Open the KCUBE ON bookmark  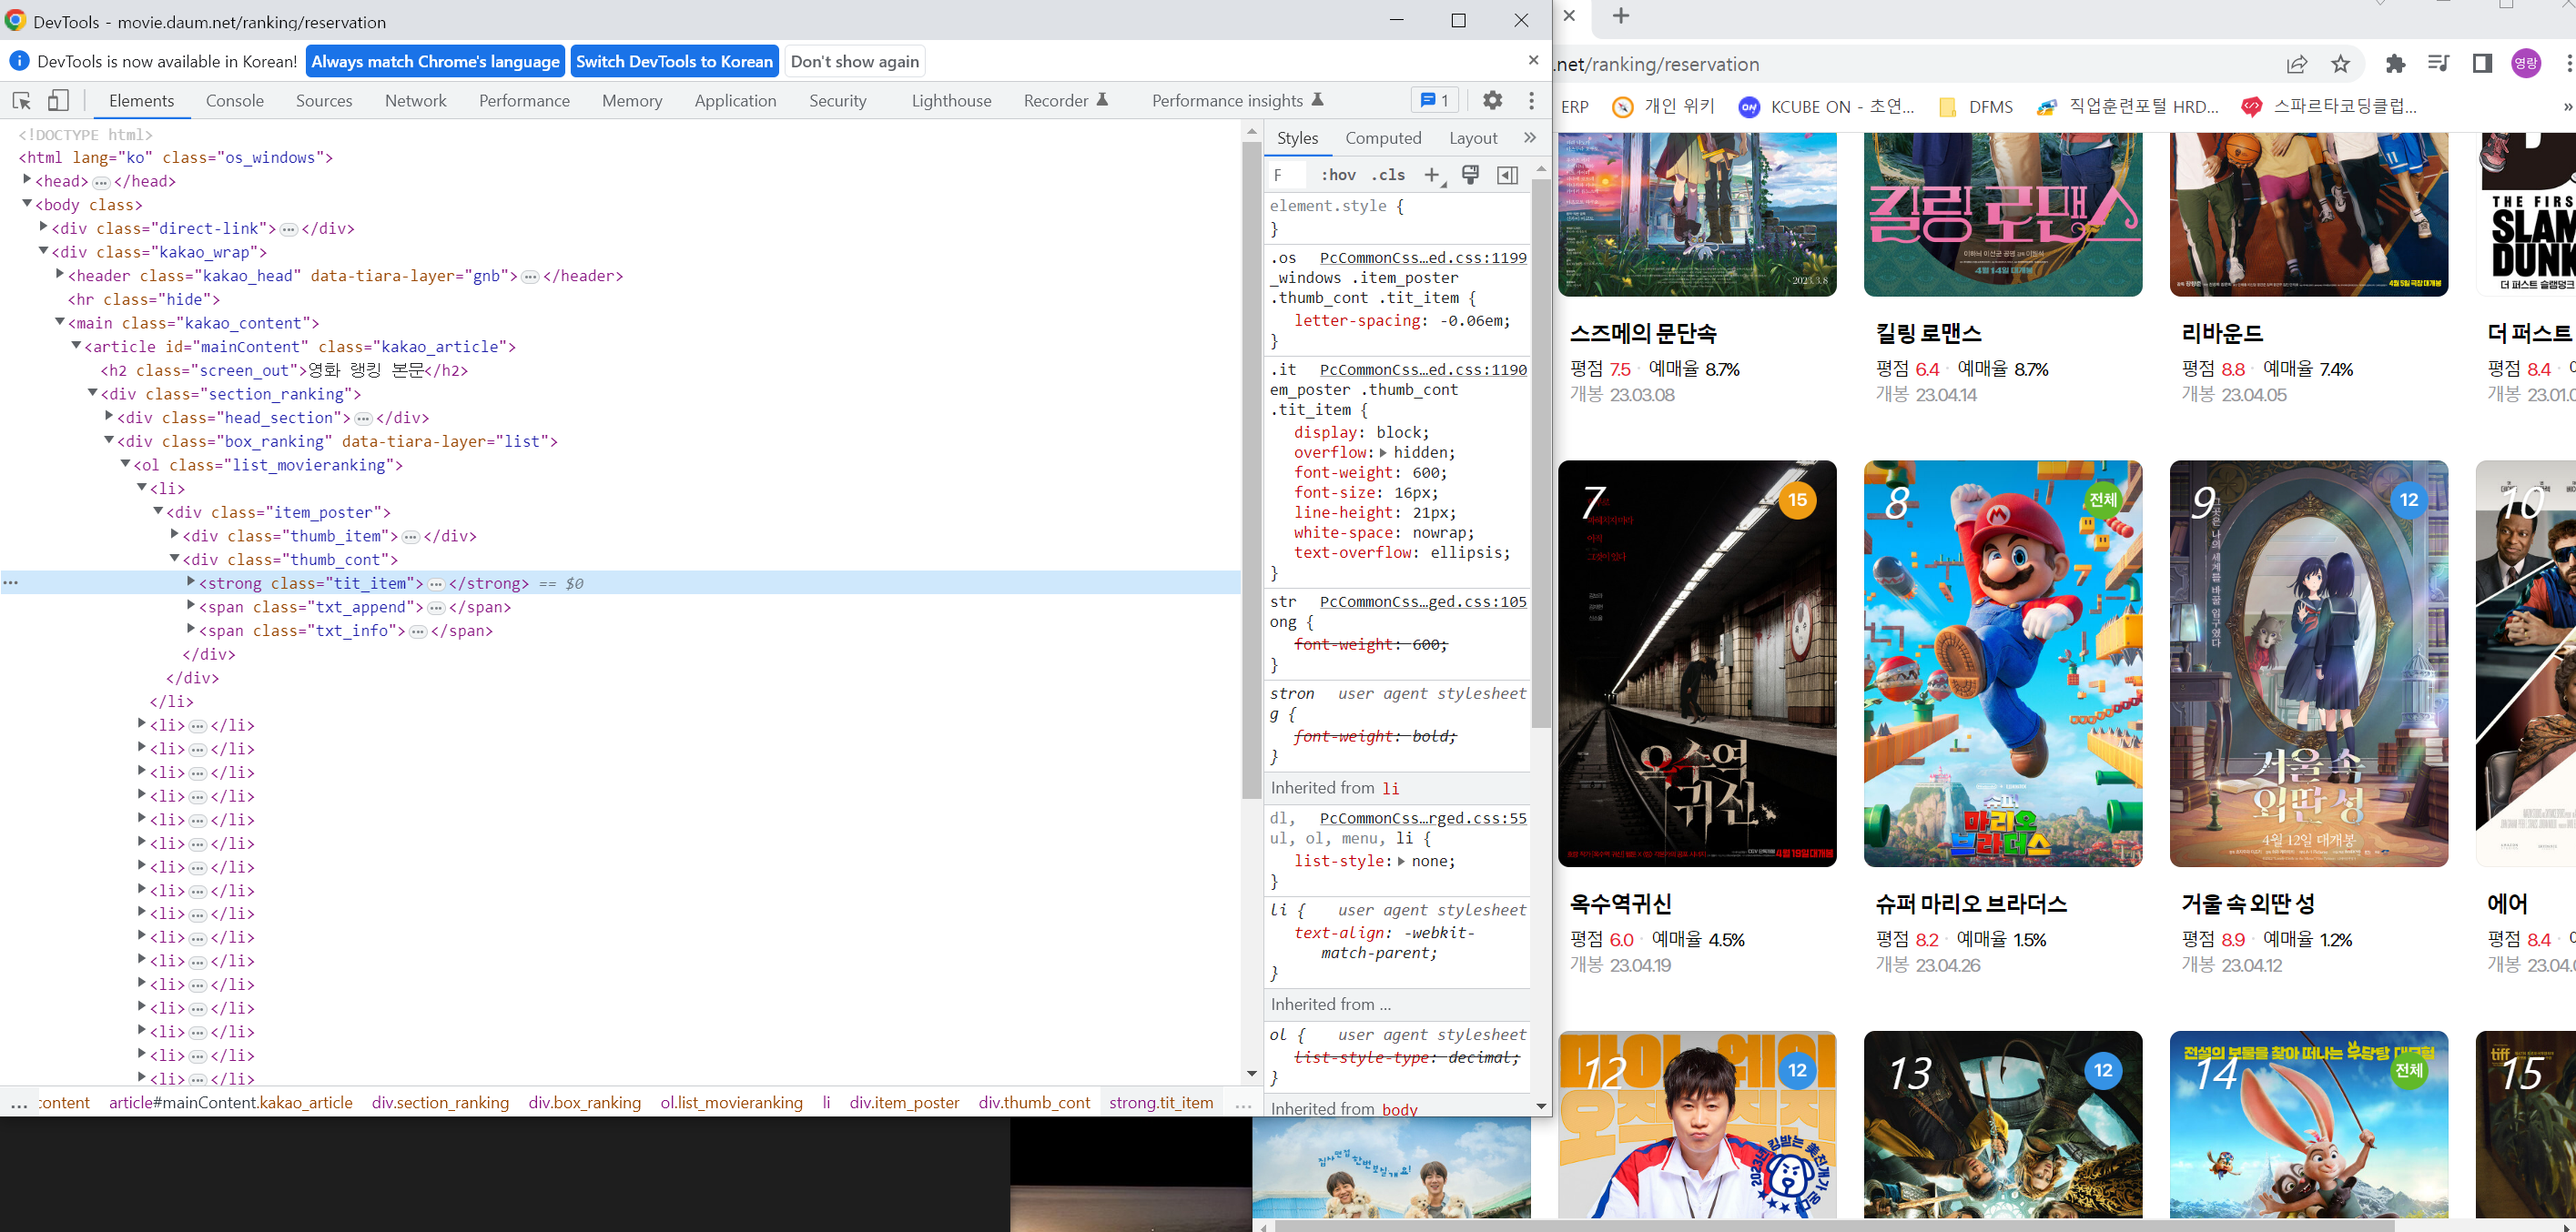(x=1827, y=107)
